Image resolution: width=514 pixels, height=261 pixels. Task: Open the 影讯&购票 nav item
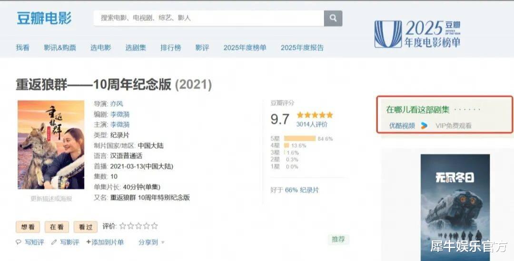click(60, 48)
